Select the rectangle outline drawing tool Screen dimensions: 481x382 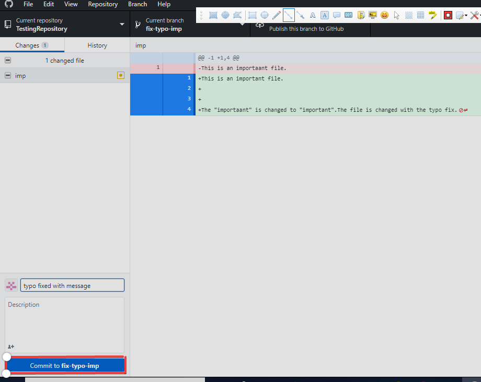pos(253,15)
